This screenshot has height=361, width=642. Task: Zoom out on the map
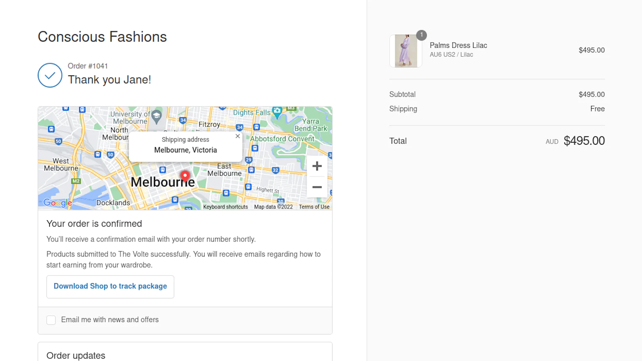point(317,187)
